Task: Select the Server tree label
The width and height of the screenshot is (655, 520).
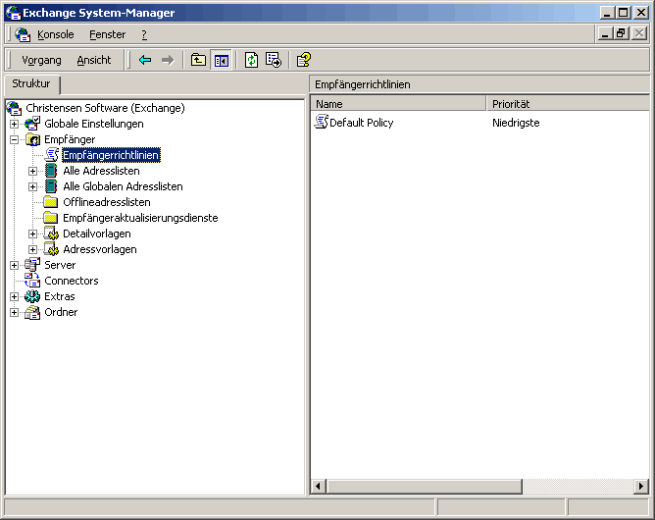Action: tap(60, 265)
